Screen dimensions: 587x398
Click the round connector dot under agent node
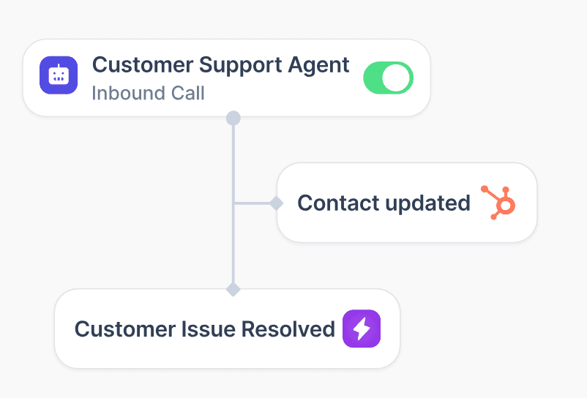(233, 117)
